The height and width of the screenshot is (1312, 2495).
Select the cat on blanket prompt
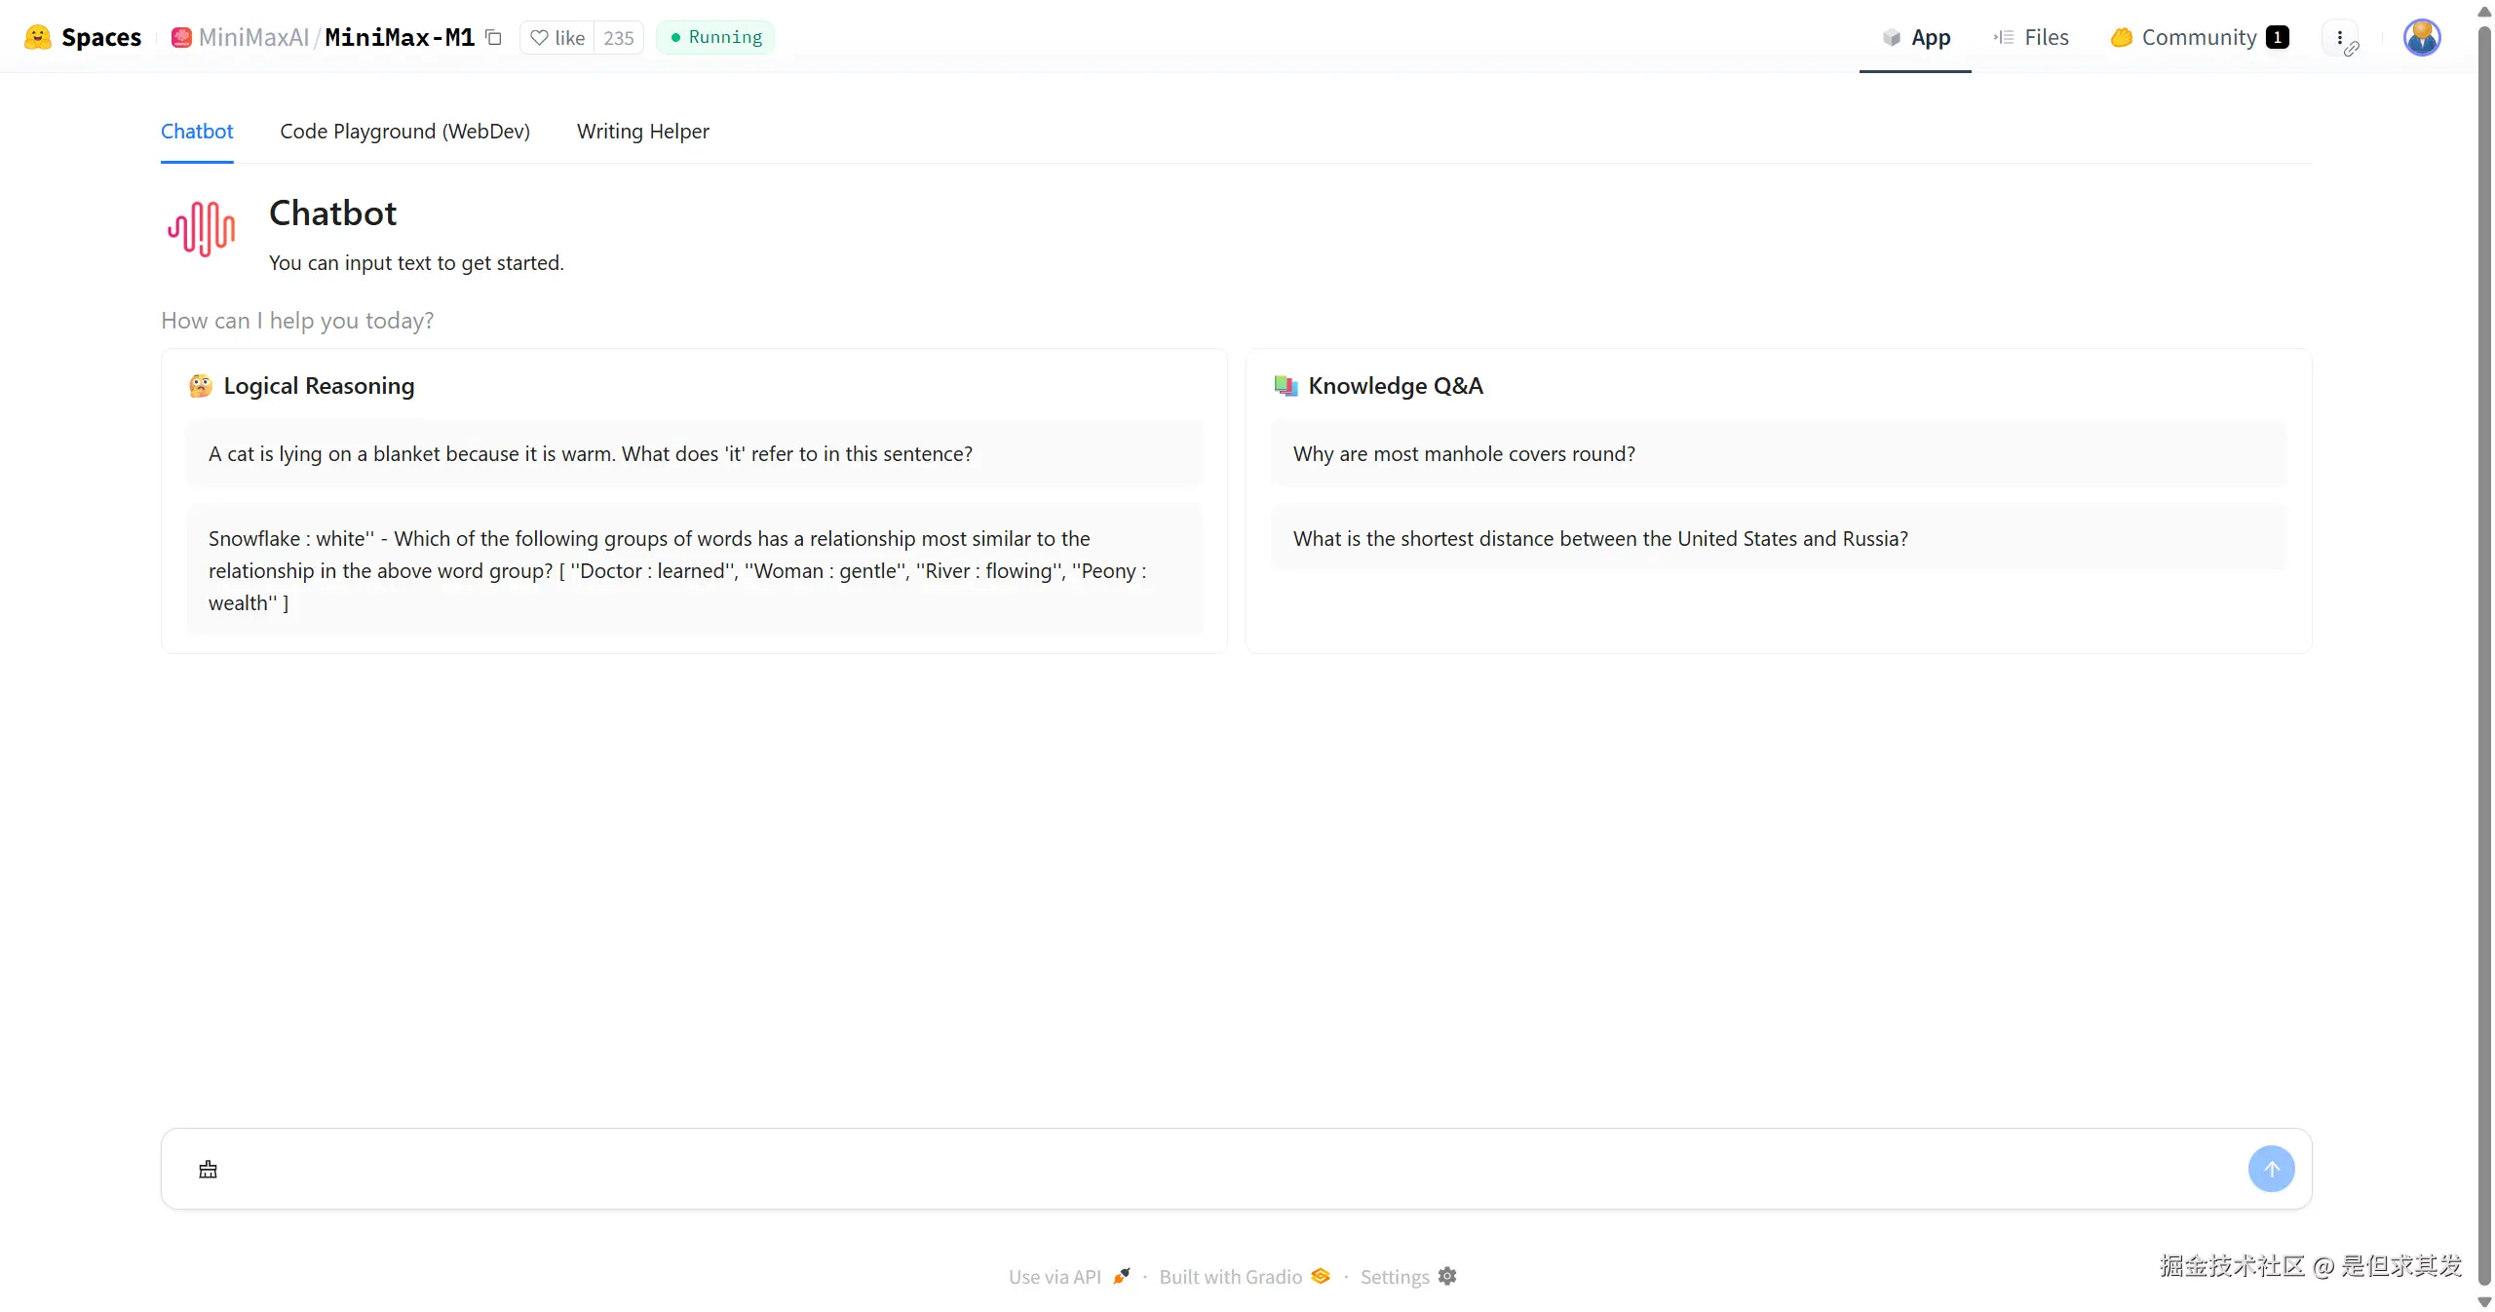tap(695, 453)
